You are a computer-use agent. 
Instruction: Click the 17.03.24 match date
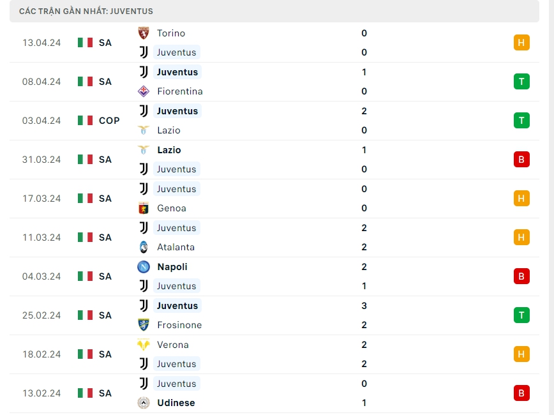point(41,199)
